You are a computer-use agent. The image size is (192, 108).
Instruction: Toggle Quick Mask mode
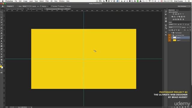tap(1, 70)
